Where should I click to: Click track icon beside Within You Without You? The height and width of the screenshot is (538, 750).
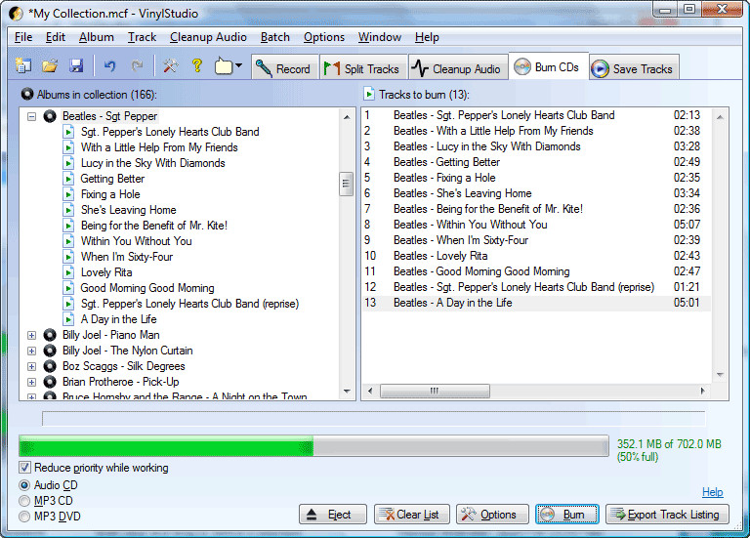click(x=68, y=241)
